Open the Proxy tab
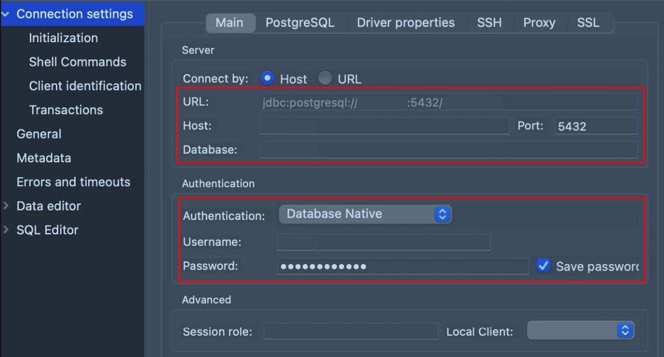This screenshot has height=357, width=664. click(x=539, y=23)
